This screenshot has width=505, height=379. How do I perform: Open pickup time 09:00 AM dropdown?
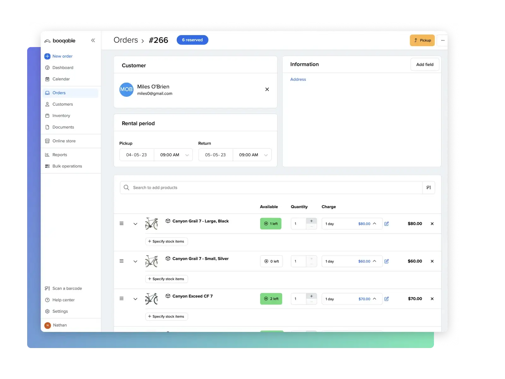174,155
